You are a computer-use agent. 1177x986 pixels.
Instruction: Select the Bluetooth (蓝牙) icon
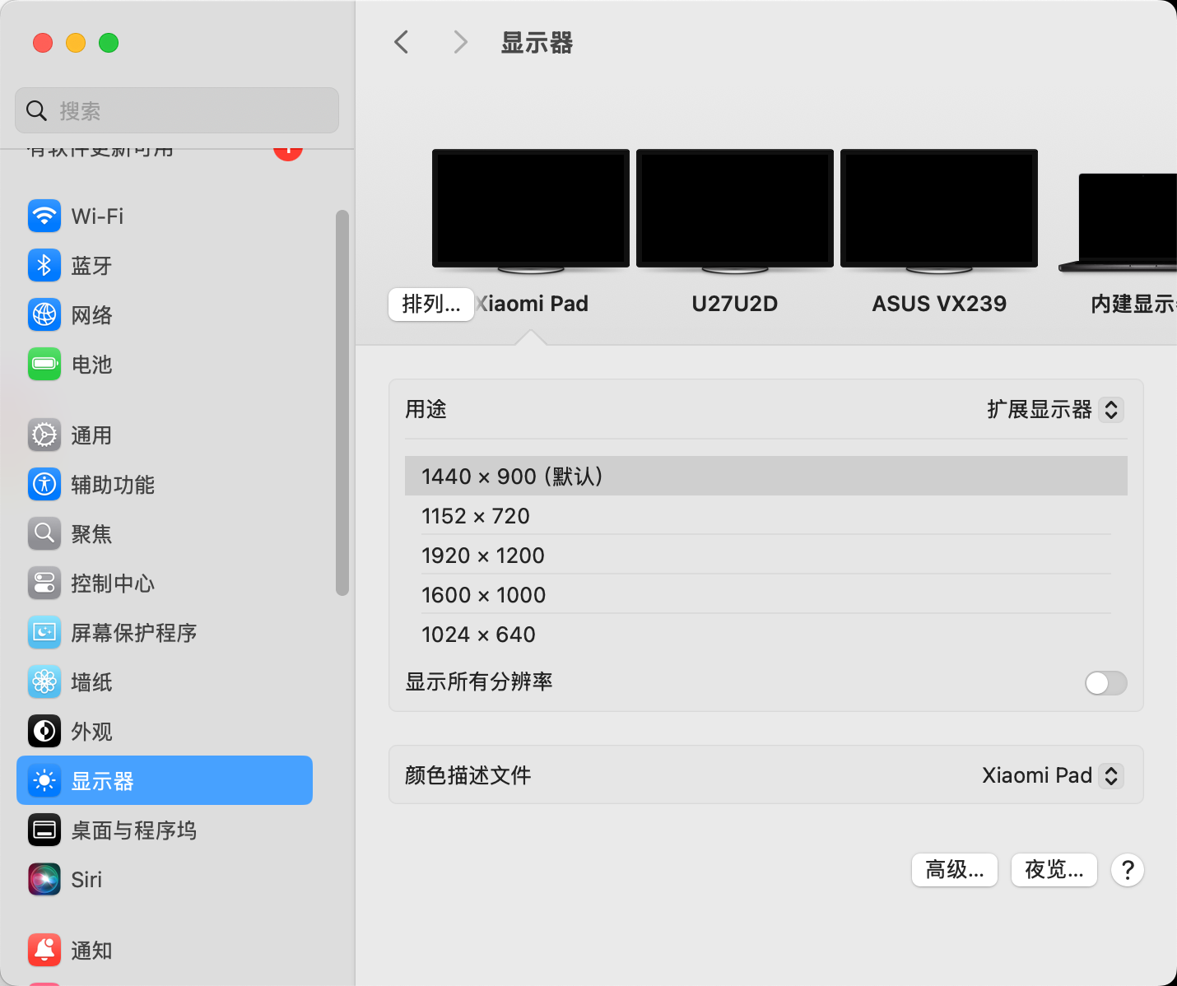coord(44,266)
